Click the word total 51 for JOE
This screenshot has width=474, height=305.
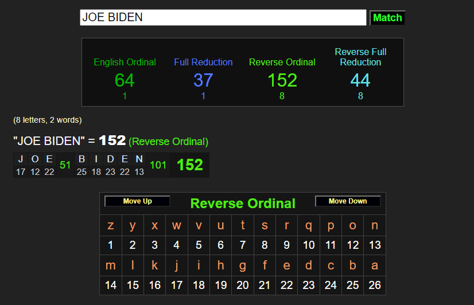pos(65,165)
